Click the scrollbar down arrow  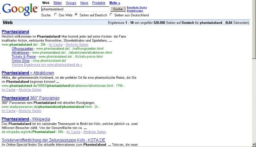tap(254, 144)
